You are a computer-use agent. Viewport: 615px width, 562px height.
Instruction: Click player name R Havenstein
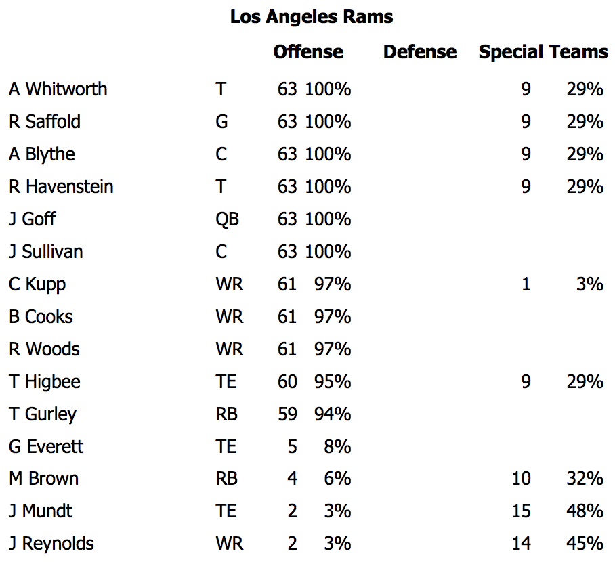click(61, 187)
